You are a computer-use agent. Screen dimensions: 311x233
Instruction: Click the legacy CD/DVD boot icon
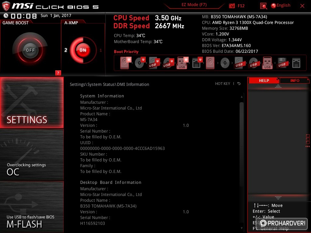[x=225, y=63]
